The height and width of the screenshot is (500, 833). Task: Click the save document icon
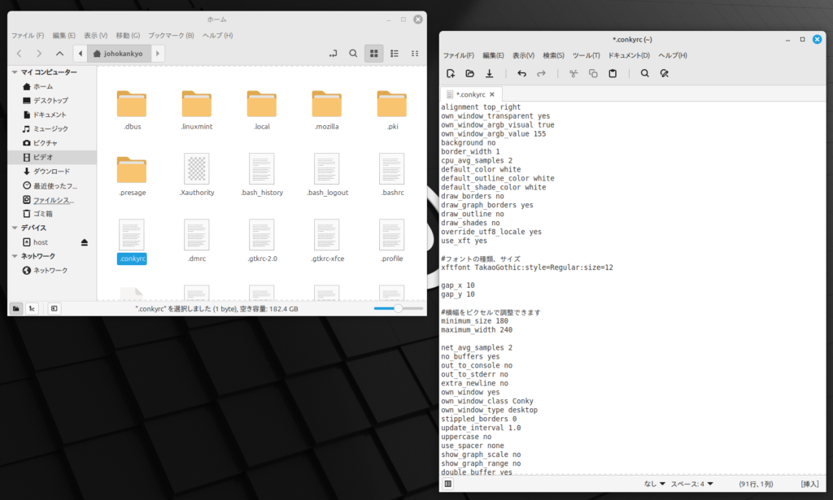490,73
